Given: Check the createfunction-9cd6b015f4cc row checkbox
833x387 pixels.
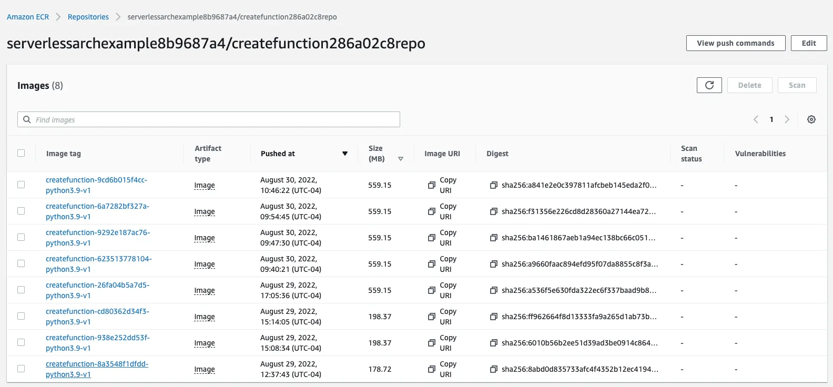Looking at the screenshot, I should click(21, 185).
